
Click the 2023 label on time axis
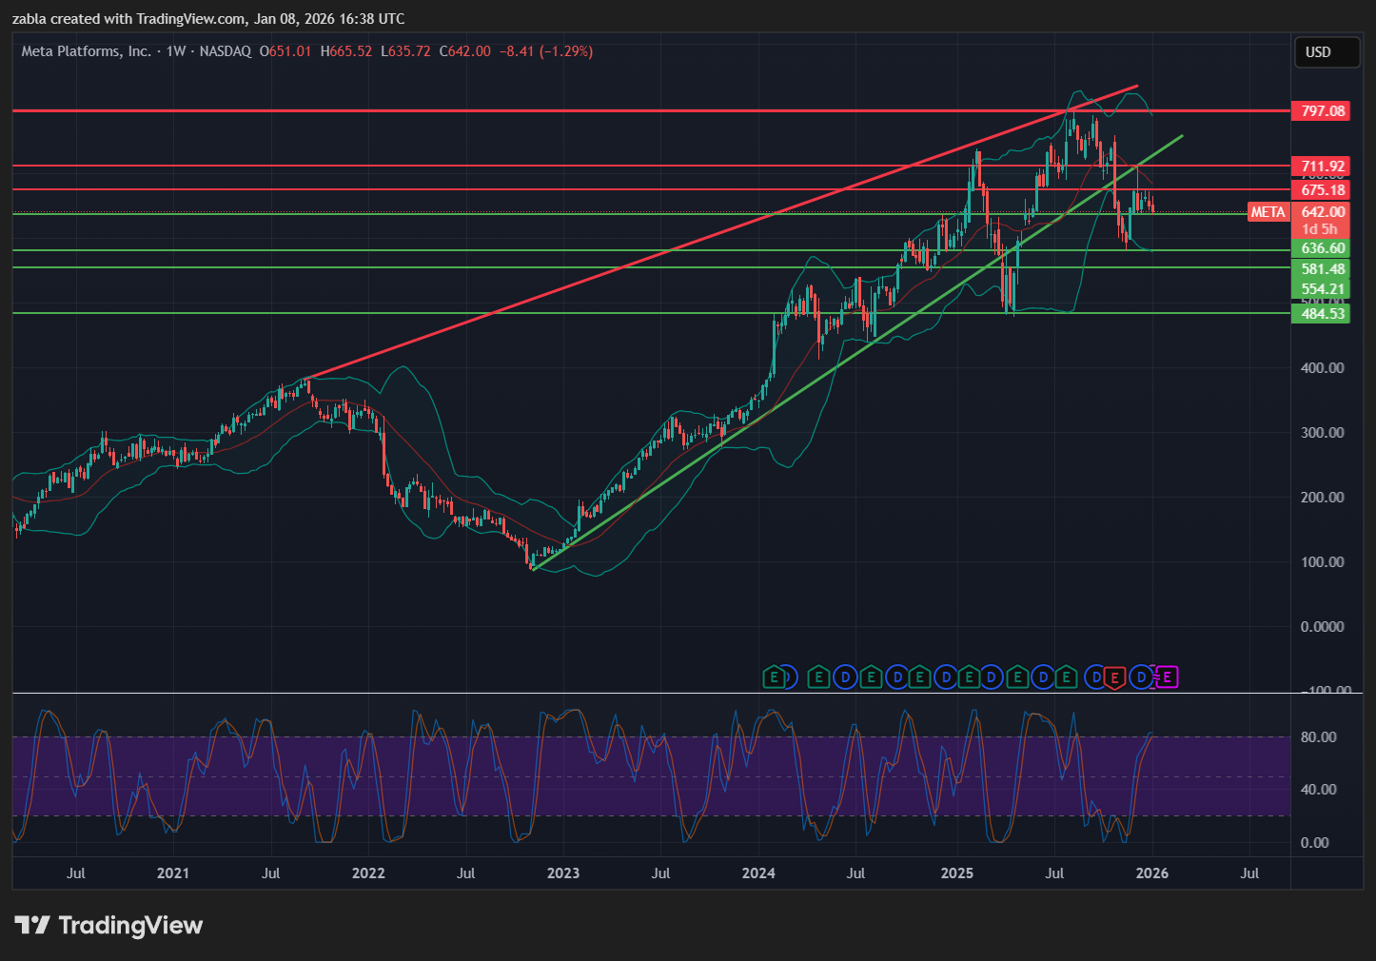pyautogui.click(x=563, y=873)
